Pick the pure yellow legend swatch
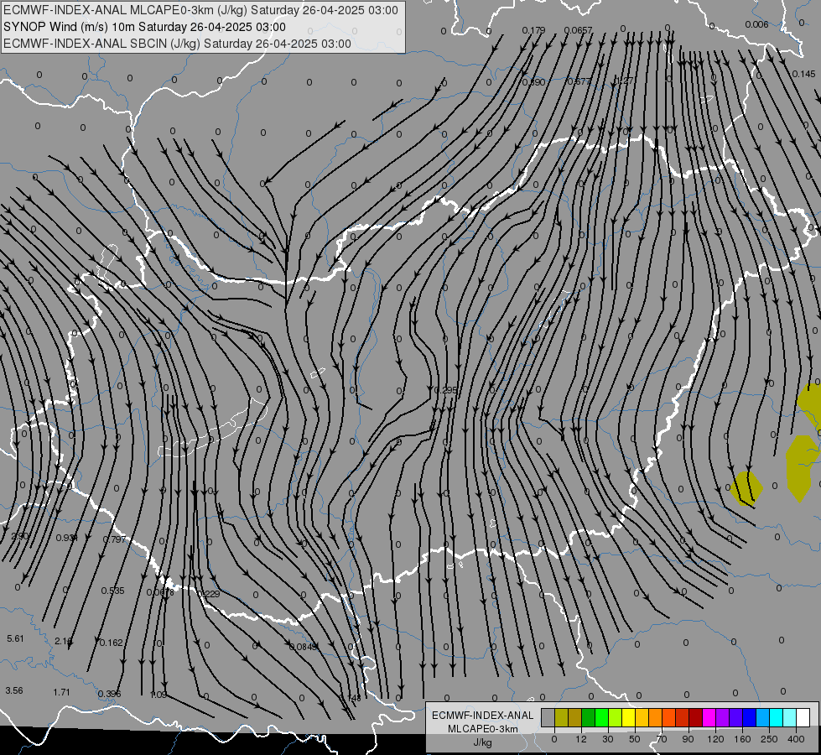 tap(628, 717)
